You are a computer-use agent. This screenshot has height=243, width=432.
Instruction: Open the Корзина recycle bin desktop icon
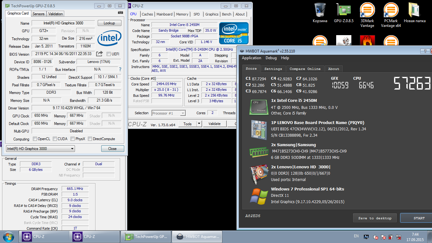click(320, 13)
